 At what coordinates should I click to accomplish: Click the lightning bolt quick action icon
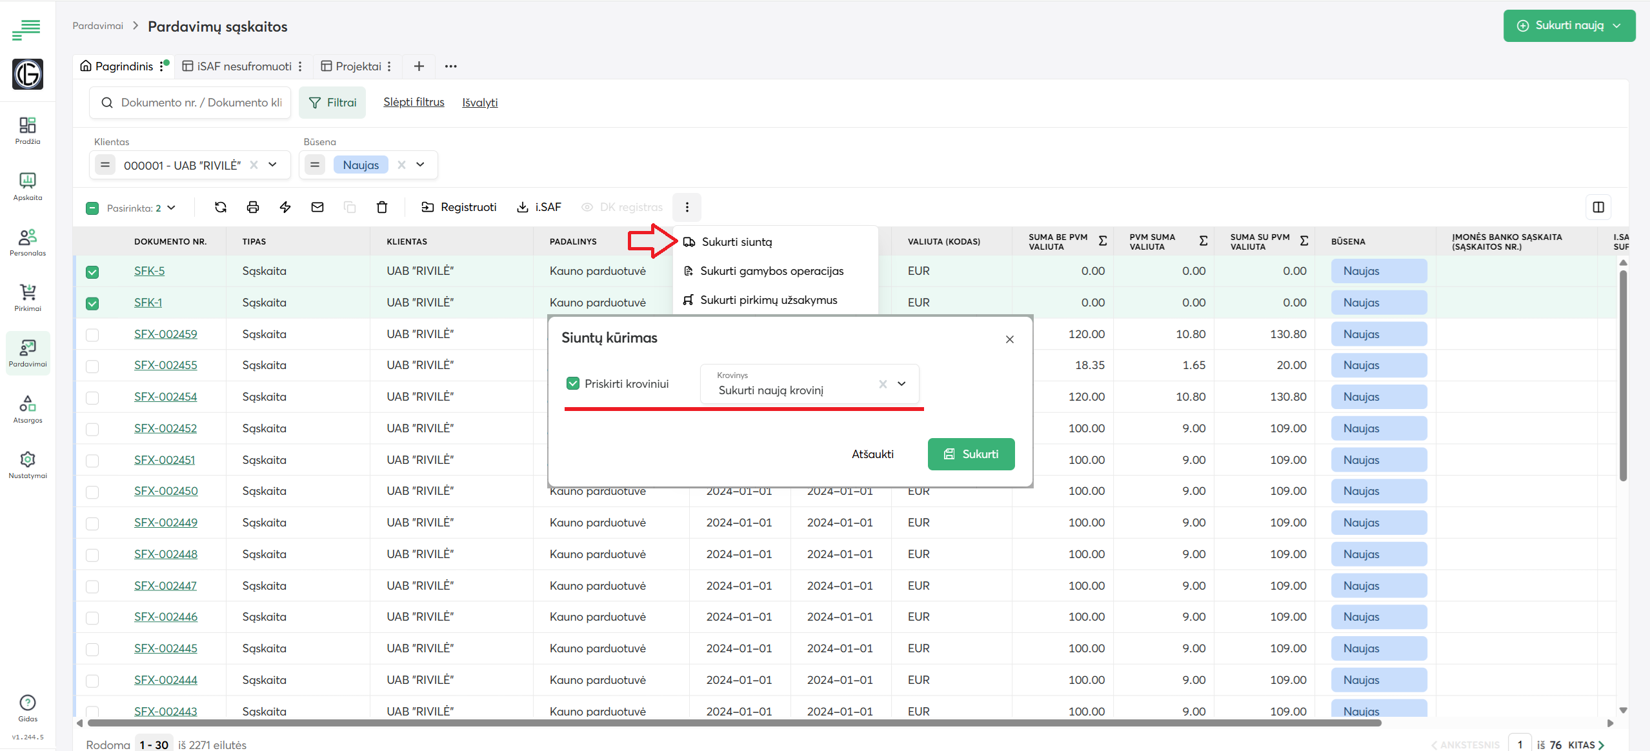[285, 207]
